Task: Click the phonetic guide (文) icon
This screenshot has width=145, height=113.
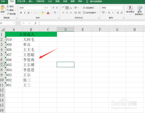Action: pyautogui.click(x=55, y=12)
